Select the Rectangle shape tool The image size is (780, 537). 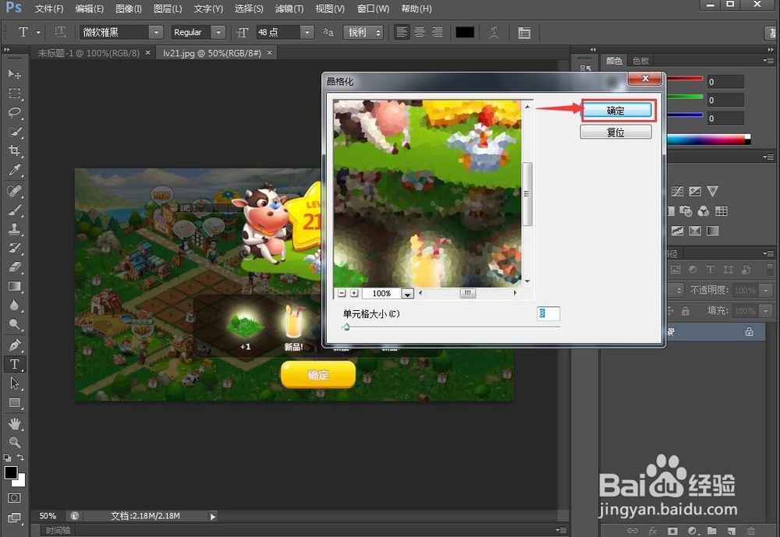coord(14,403)
